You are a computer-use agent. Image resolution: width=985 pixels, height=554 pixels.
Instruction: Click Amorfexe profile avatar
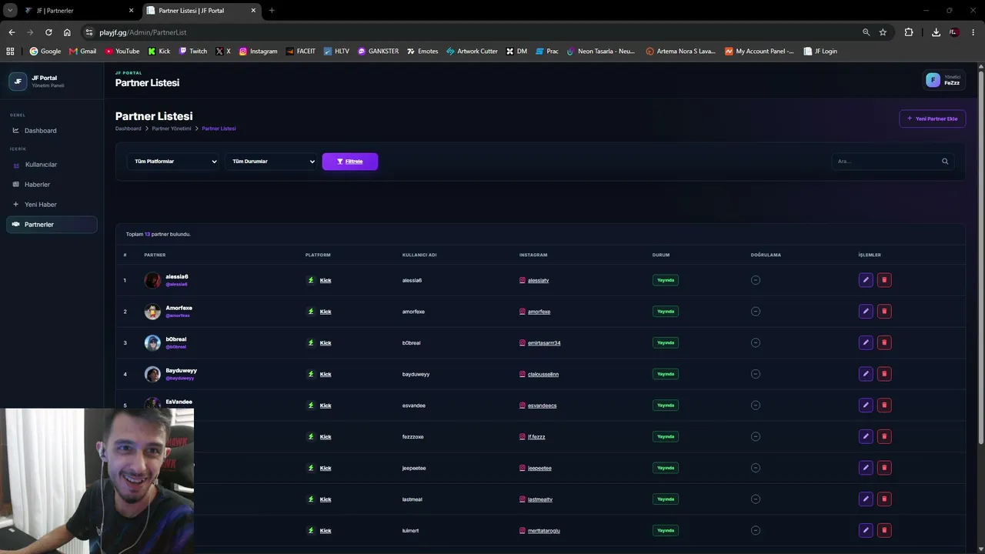click(x=152, y=312)
